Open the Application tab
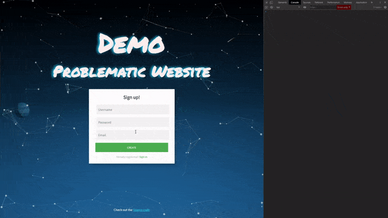This screenshot has height=218, width=388. pos(361,2)
